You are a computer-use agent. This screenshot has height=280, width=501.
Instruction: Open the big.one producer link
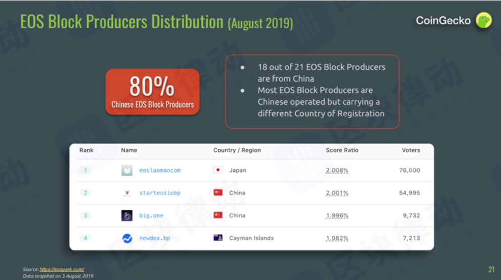click(x=151, y=216)
